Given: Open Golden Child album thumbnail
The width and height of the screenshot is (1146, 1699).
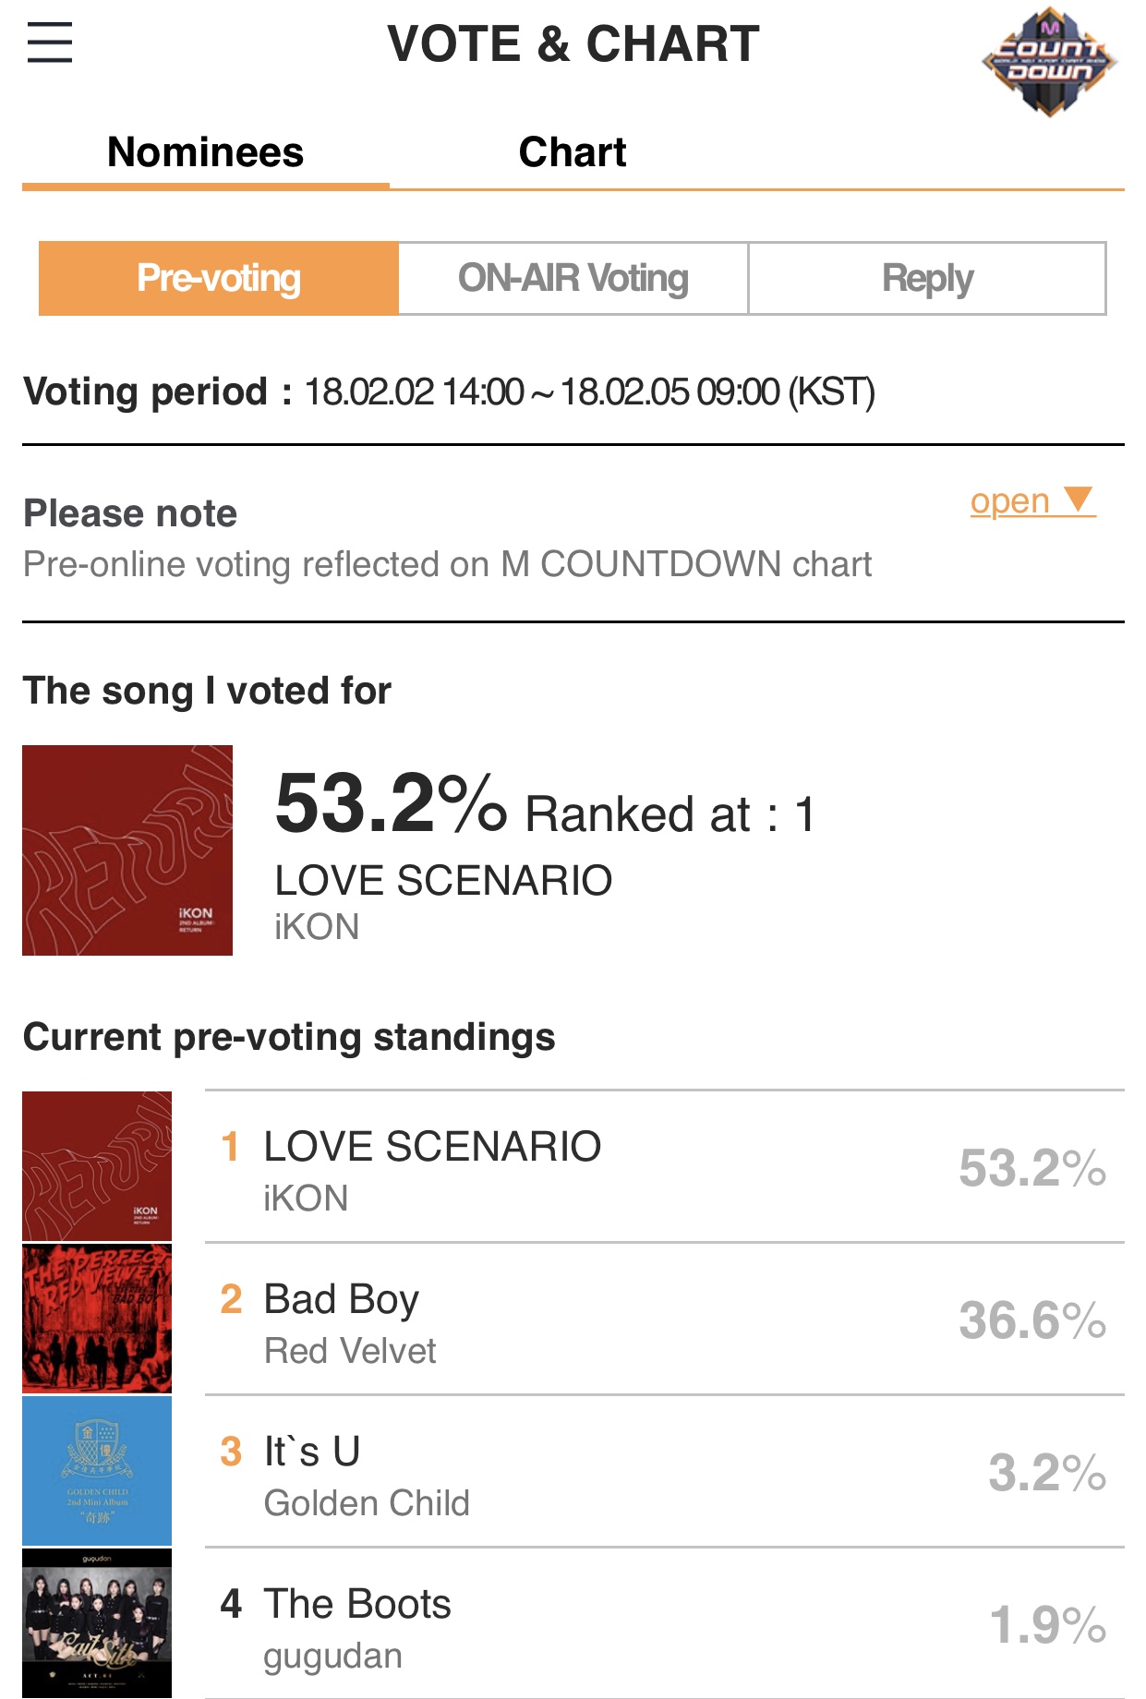Looking at the screenshot, I should coord(97,1471).
